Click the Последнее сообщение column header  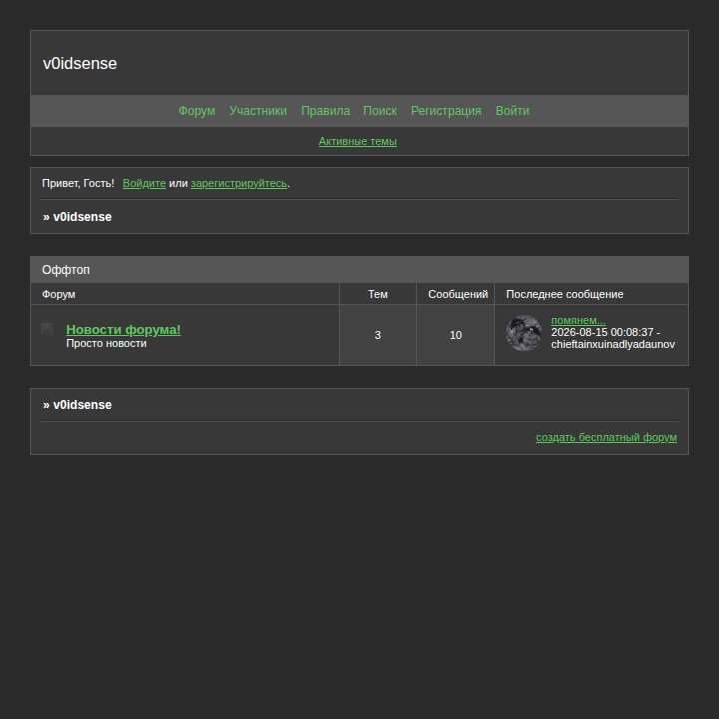coord(565,294)
